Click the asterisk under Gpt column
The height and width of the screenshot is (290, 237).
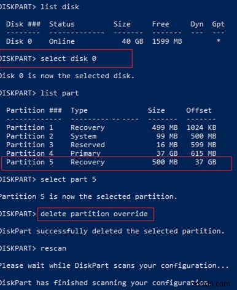219,41
